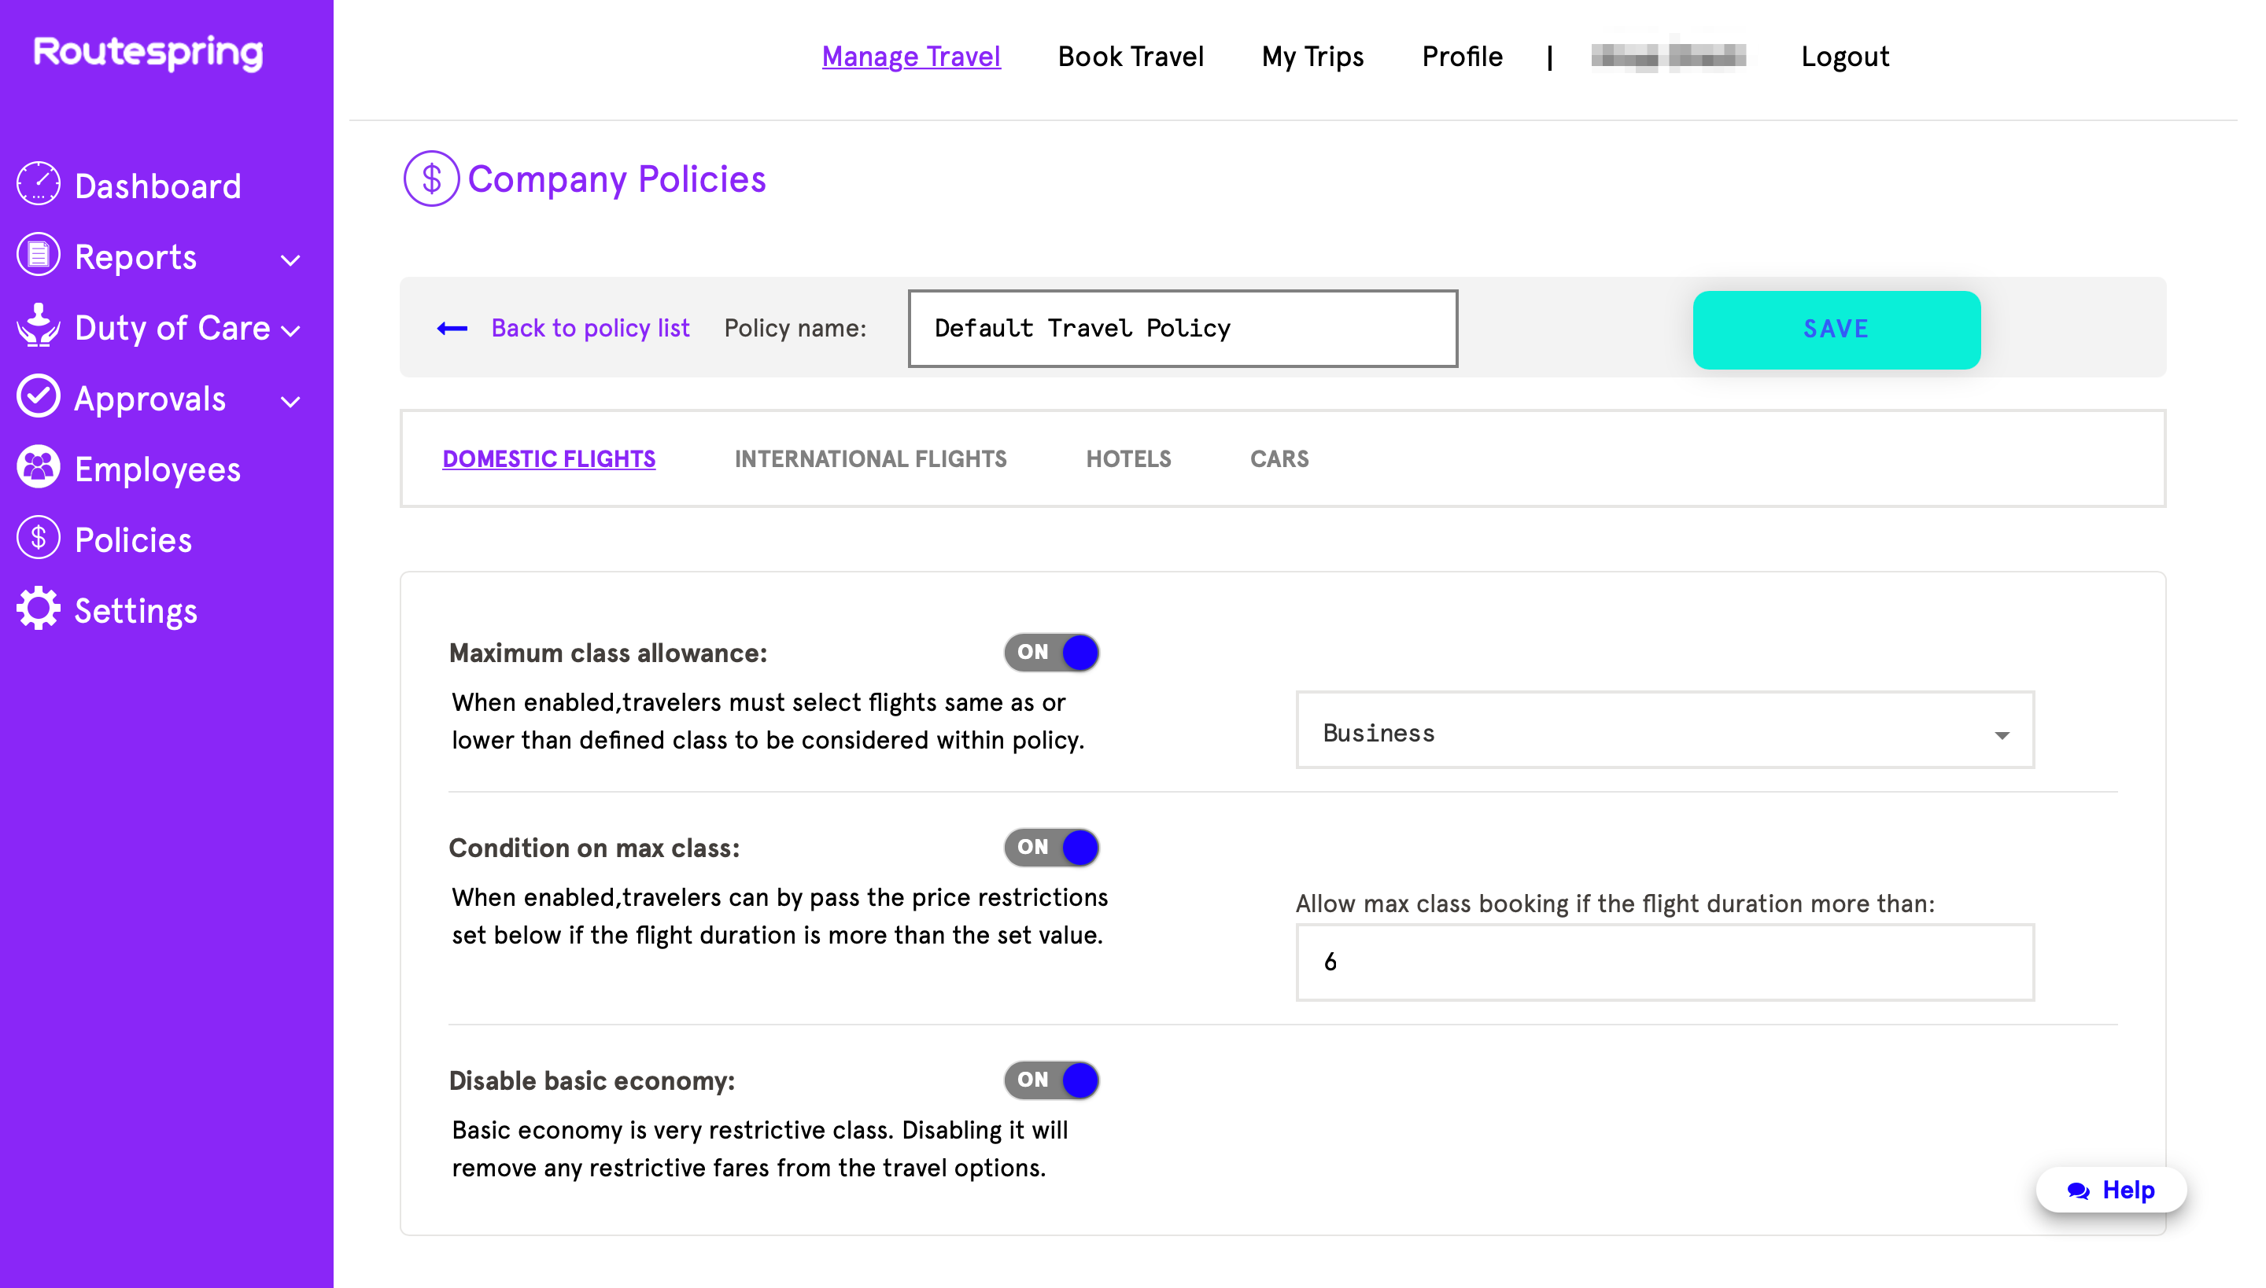The width and height of the screenshot is (2266, 1288).
Task: Click the Settings gear icon
Action: [38, 609]
